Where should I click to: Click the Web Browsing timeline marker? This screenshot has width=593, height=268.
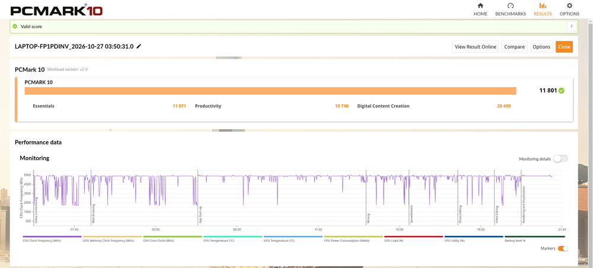point(94,214)
